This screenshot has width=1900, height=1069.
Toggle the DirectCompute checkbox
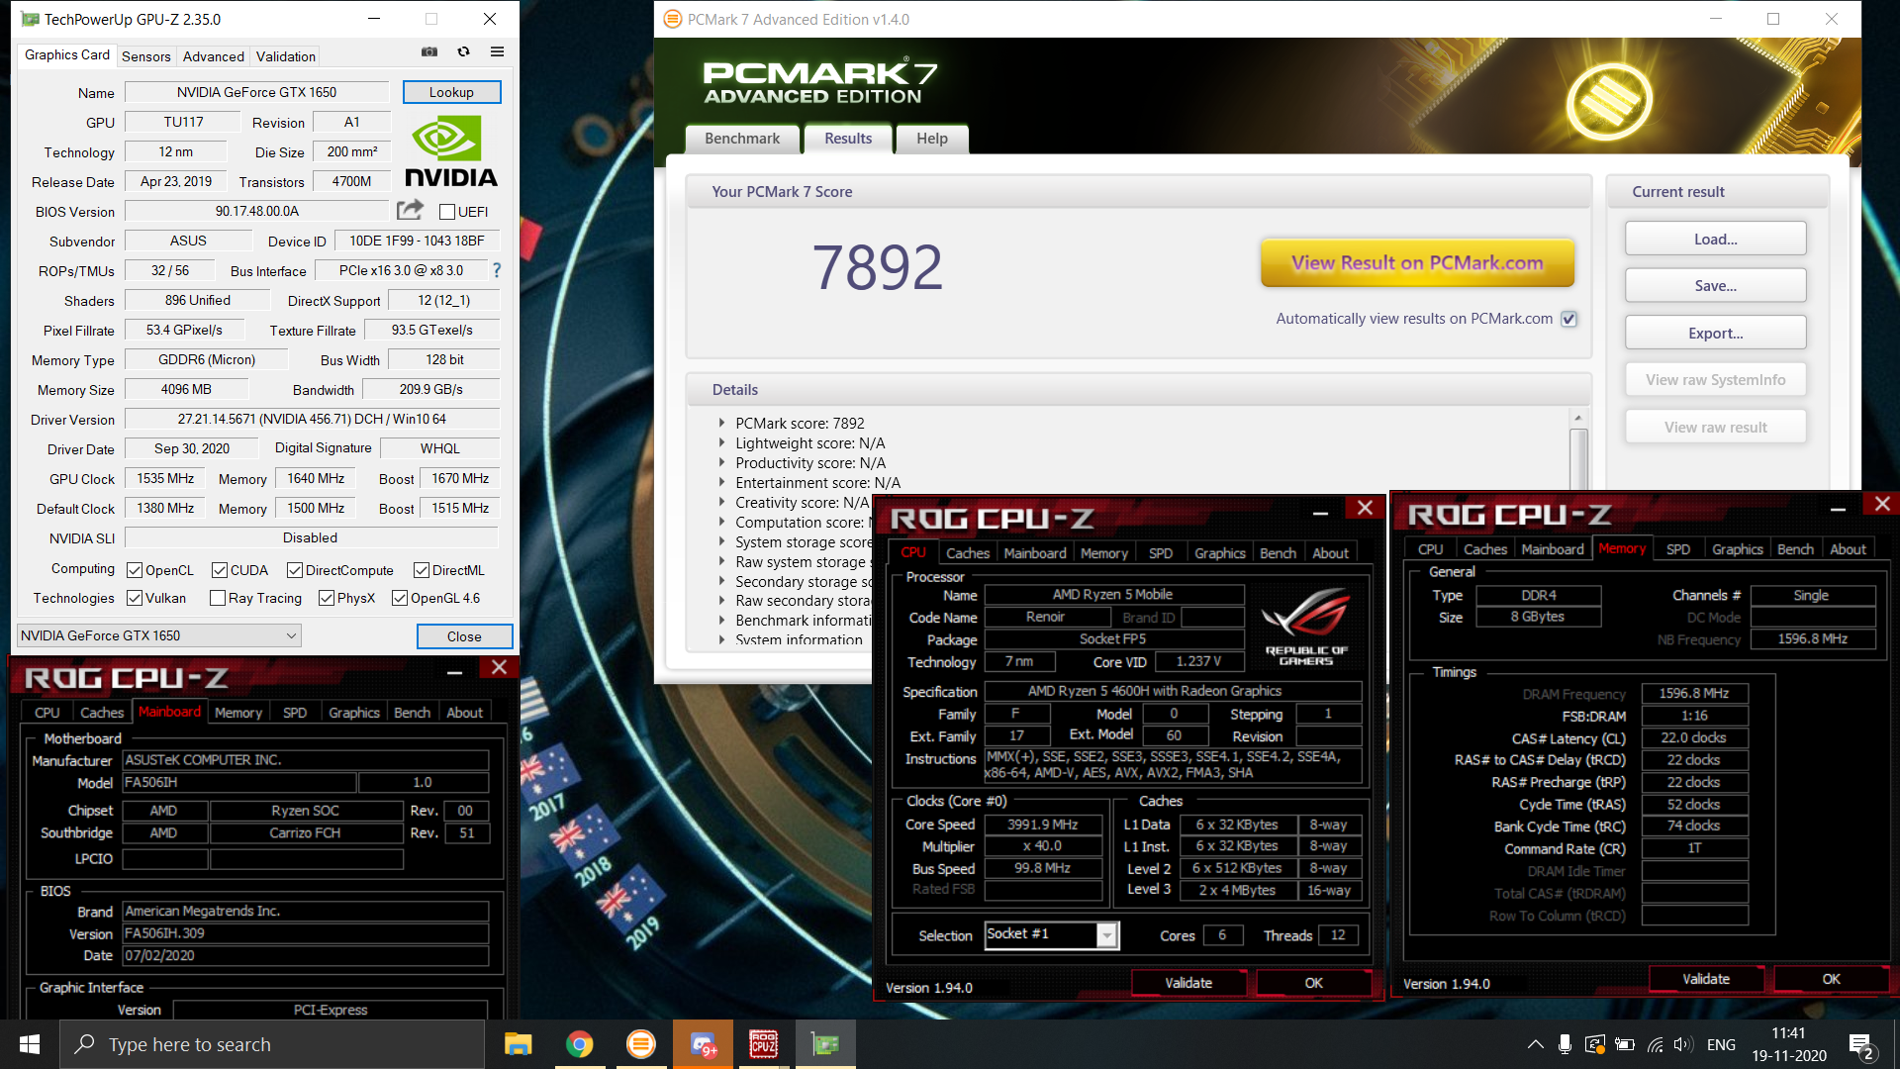click(x=295, y=570)
